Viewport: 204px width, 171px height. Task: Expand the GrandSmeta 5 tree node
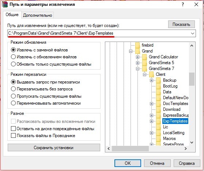pyautogui.click(x=137, y=63)
